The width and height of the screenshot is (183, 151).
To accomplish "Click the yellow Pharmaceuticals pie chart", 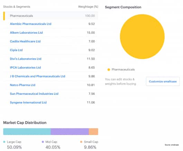I will [142, 36].
